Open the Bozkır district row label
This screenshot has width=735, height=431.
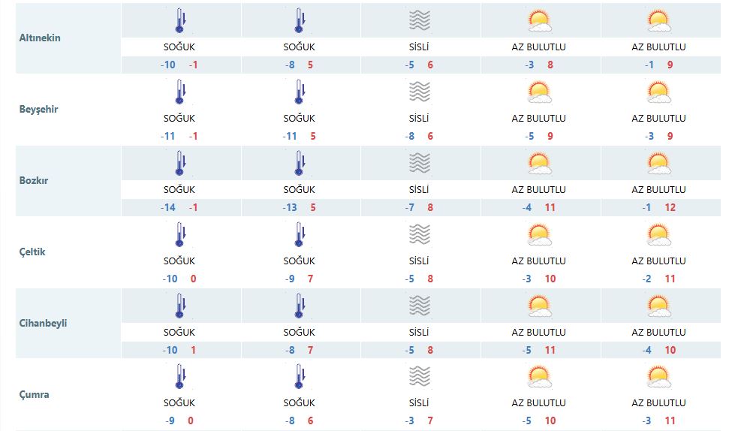pos(33,180)
